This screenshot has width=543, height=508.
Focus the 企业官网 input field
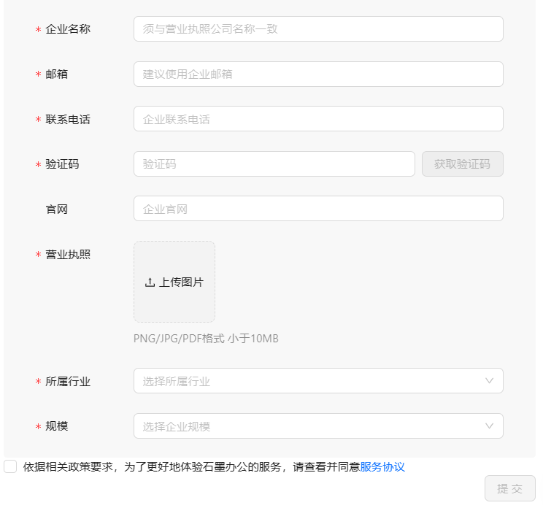(318, 209)
